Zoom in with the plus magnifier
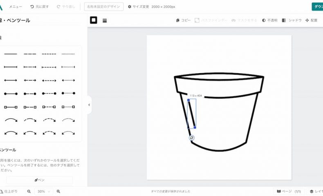 click(x=58, y=191)
